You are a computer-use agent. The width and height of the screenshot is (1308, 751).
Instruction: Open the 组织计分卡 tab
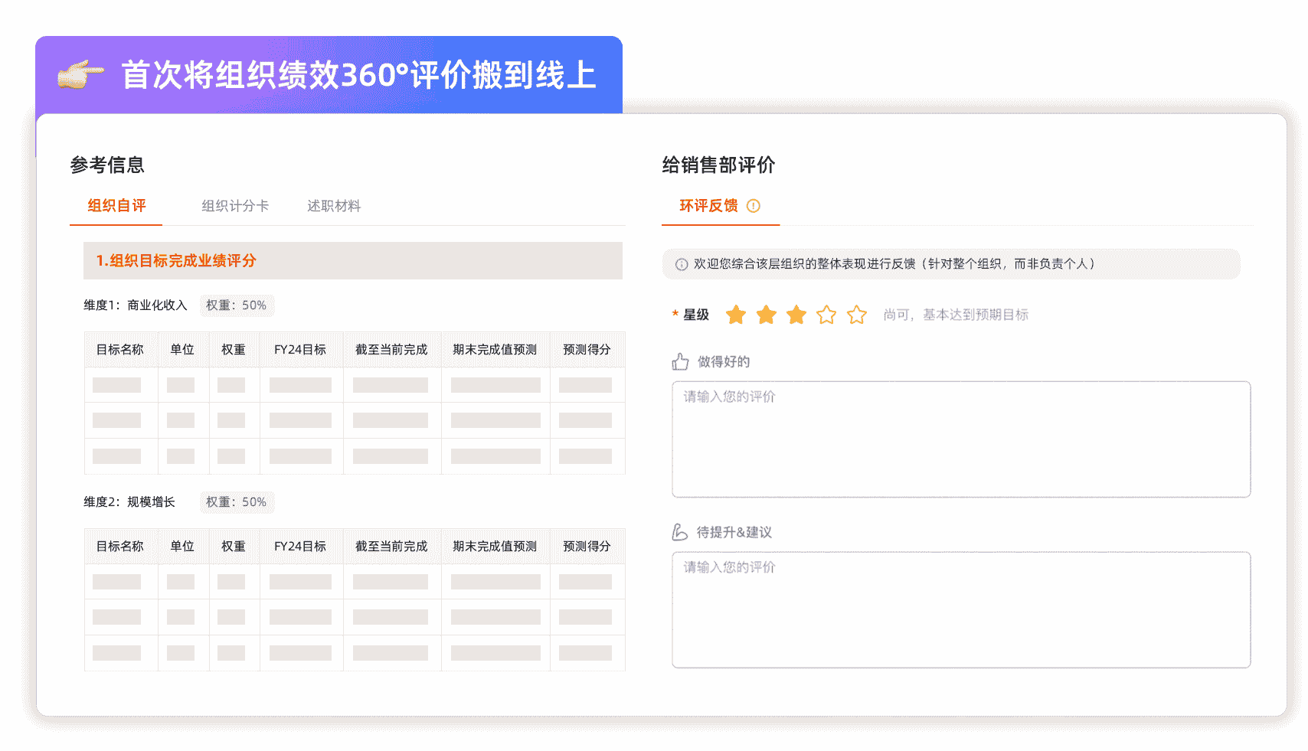click(235, 206)
